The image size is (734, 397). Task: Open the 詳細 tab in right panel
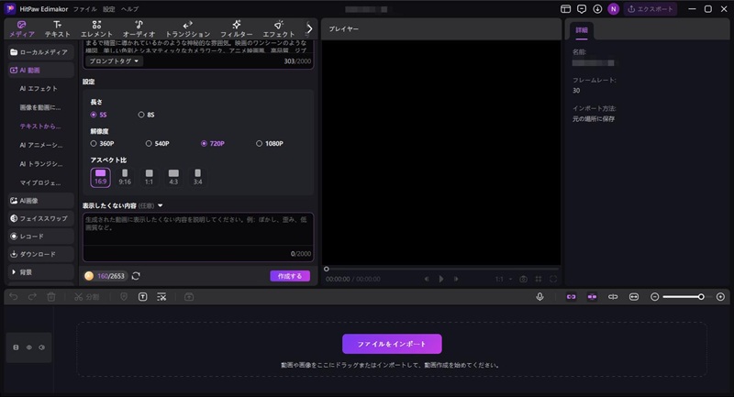tap(582, 30)
